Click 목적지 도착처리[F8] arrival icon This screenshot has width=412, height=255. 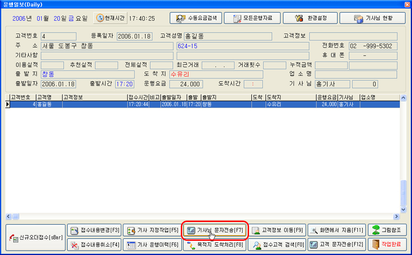tap(191, 245)
